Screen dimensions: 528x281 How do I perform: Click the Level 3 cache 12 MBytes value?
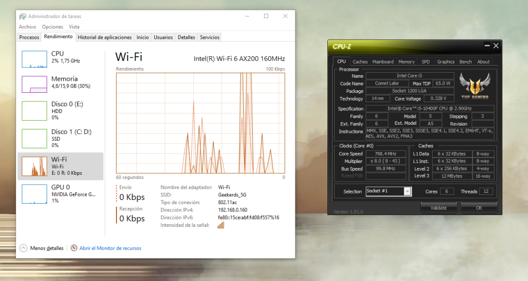[x=452, y=176]
